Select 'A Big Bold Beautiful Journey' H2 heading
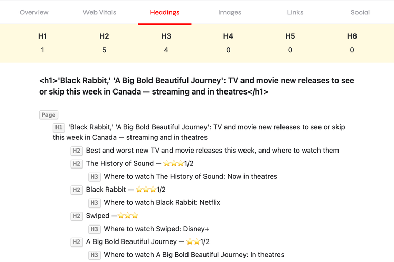The image size is (394, 262). click(147, 242)
